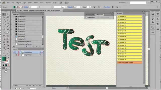Click the Secure Draw 1 swatch
The image size is (161, 90).
coord(27,36)
